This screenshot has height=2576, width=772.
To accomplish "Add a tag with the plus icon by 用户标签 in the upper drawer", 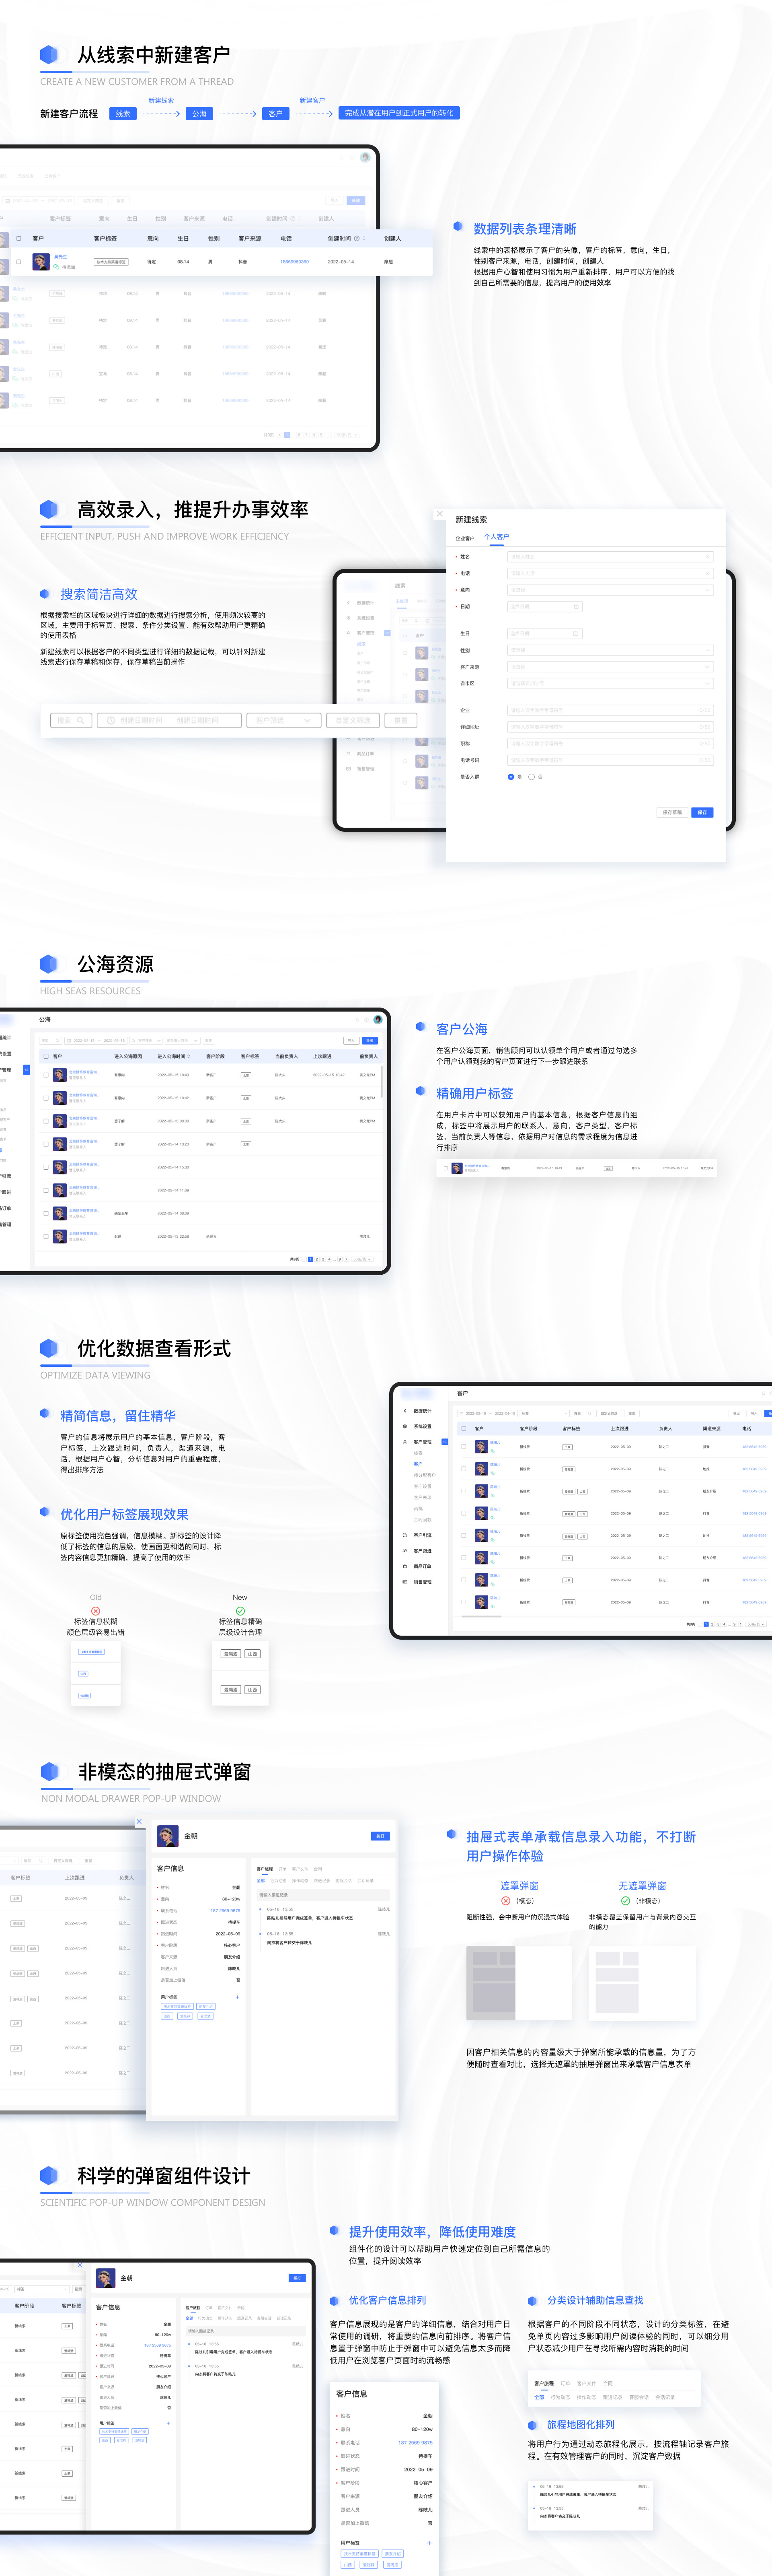I will (x=237, y=1997).
